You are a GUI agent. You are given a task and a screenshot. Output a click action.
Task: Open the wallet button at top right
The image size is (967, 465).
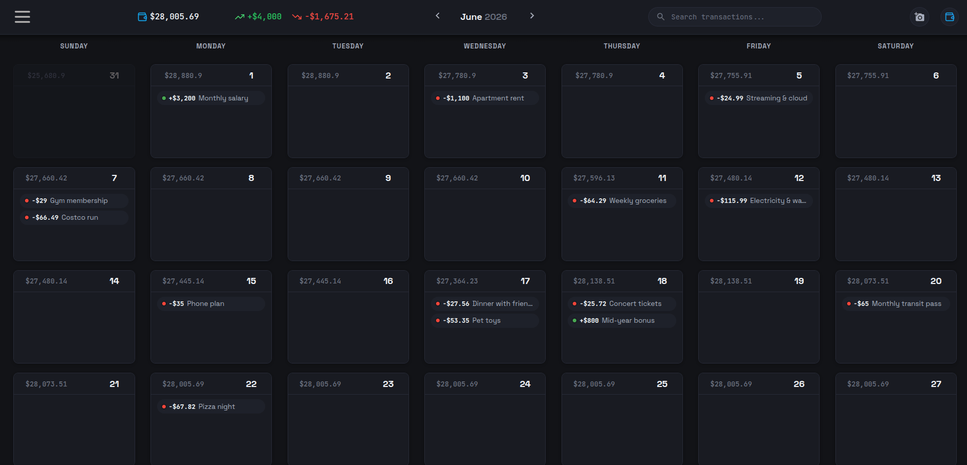point(950,17)
